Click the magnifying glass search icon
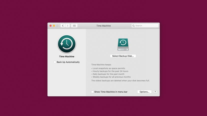This screenshot has height=116, width=207. 133,26
